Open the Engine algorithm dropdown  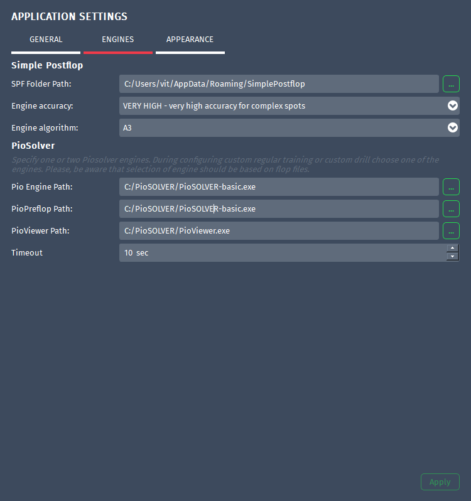click(x=452, y=128)
